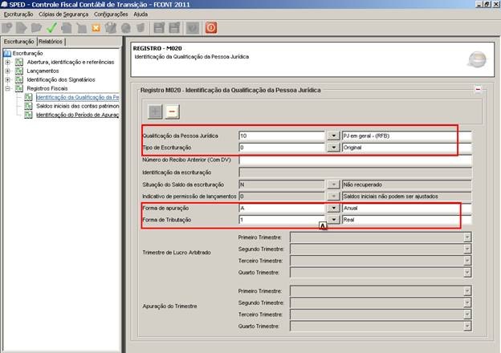This screenshot has width=501, height=353.
Task: Click icon beside Identificação do Período de Apuração
Action: (x=28, y=115)
